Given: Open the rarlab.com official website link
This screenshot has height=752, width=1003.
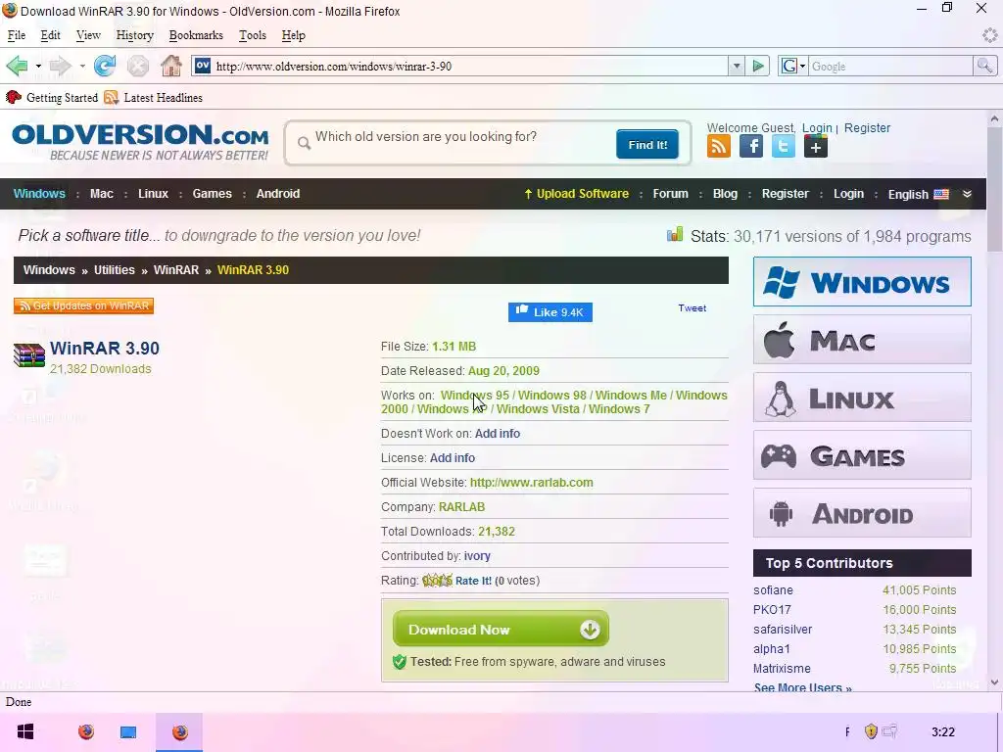Looking at the screenshot, I should 531,483.
